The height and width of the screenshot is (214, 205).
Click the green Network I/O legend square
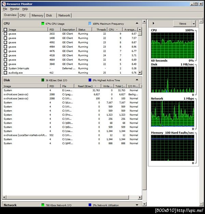click(43, 205)
